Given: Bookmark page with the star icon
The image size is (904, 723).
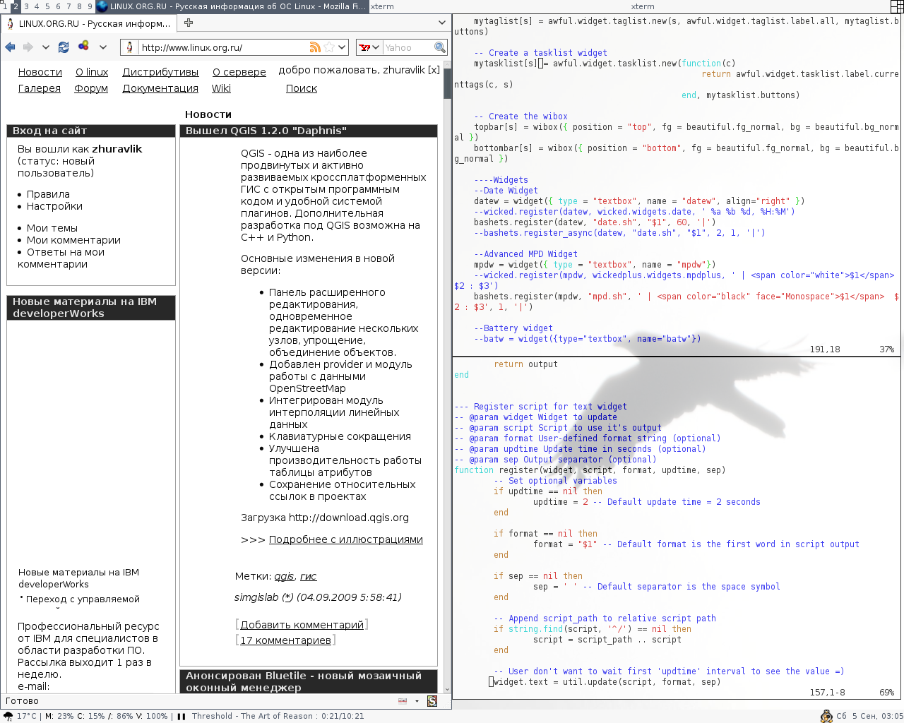Looking at the screenshot, I should pyautogui.click(x=328, y=47).
